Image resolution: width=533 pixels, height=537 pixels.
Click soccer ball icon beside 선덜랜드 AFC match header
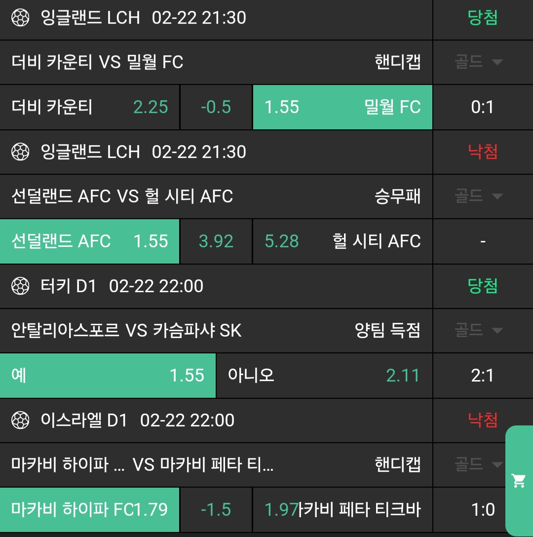pyautogui.click(x=21, y=152)
